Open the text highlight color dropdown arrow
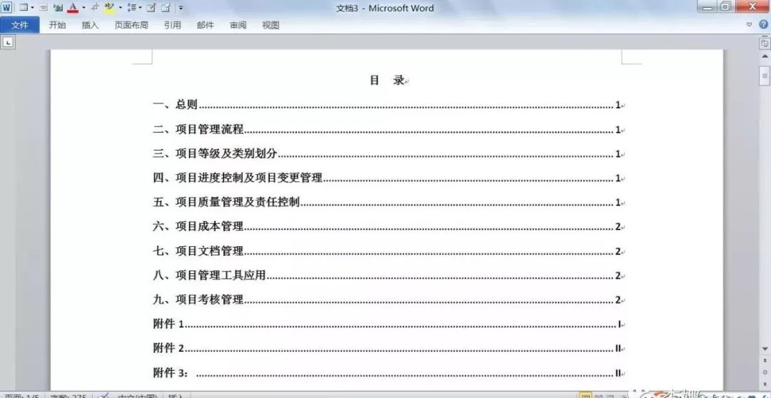The width and height of the screenshot is (771, 398). tap(120, 7)
